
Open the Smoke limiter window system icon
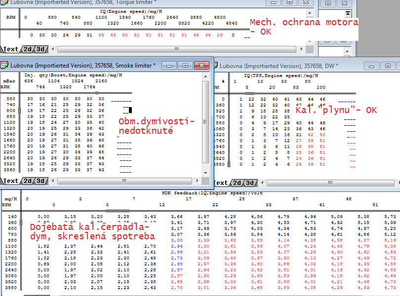4,66
